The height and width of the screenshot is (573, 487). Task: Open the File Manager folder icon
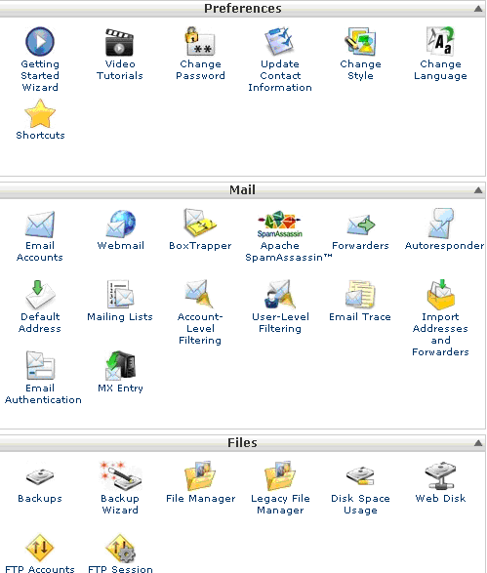point(200,475)
